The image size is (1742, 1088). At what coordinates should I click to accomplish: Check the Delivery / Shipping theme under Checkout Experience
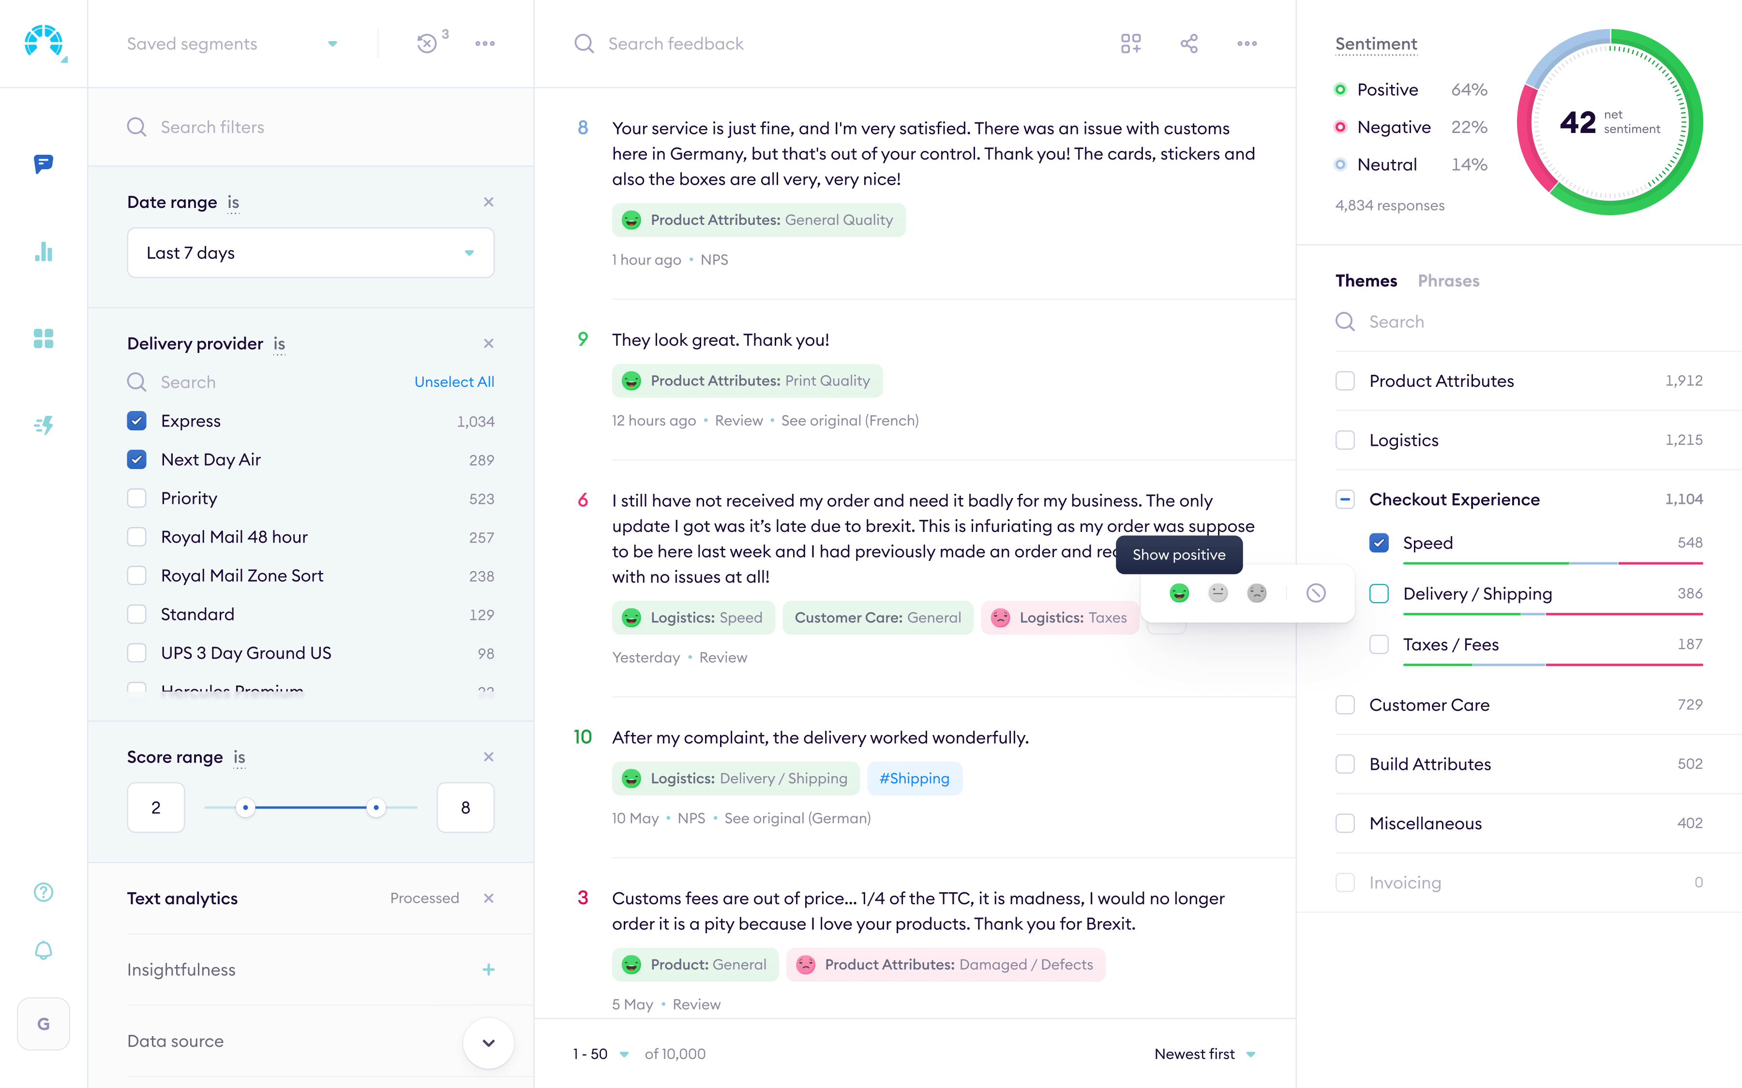point(1379,594)
